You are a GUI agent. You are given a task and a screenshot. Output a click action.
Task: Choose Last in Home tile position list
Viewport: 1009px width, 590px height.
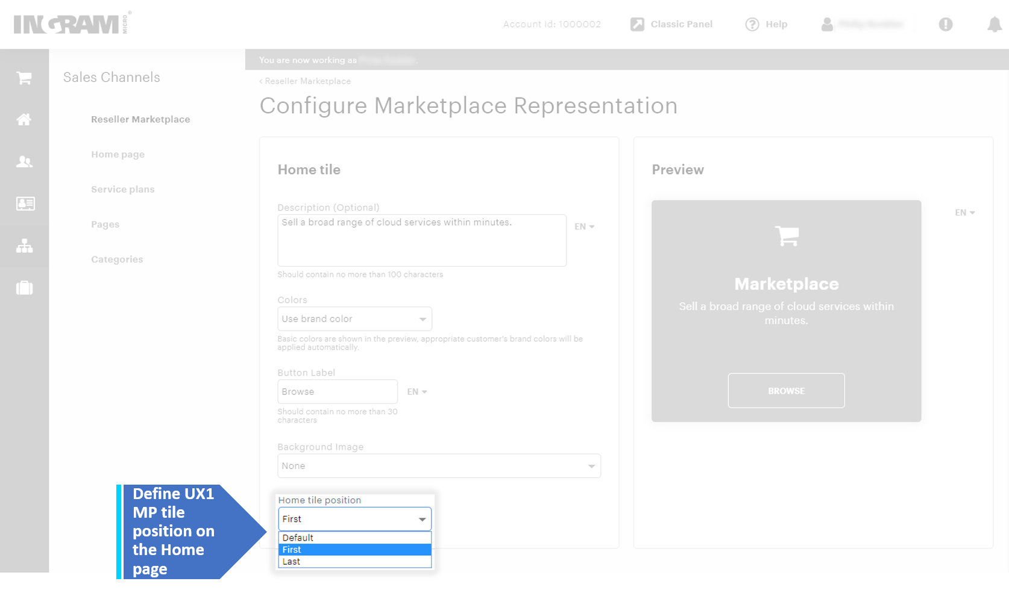354,562
